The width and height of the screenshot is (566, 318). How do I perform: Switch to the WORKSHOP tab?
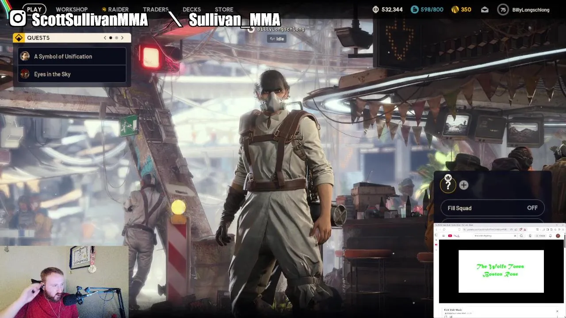[x=72, y=9]
